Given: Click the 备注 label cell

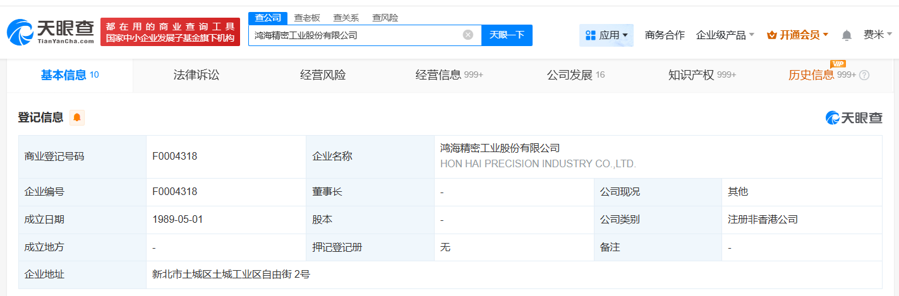Looking at the screenshot, I should point(658,247).
